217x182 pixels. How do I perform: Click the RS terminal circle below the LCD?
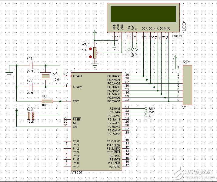129,49
